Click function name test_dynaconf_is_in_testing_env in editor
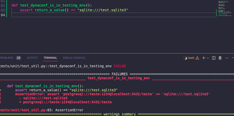Image resolution: width=234 pixels, height=116 pixels. (53, 5)
